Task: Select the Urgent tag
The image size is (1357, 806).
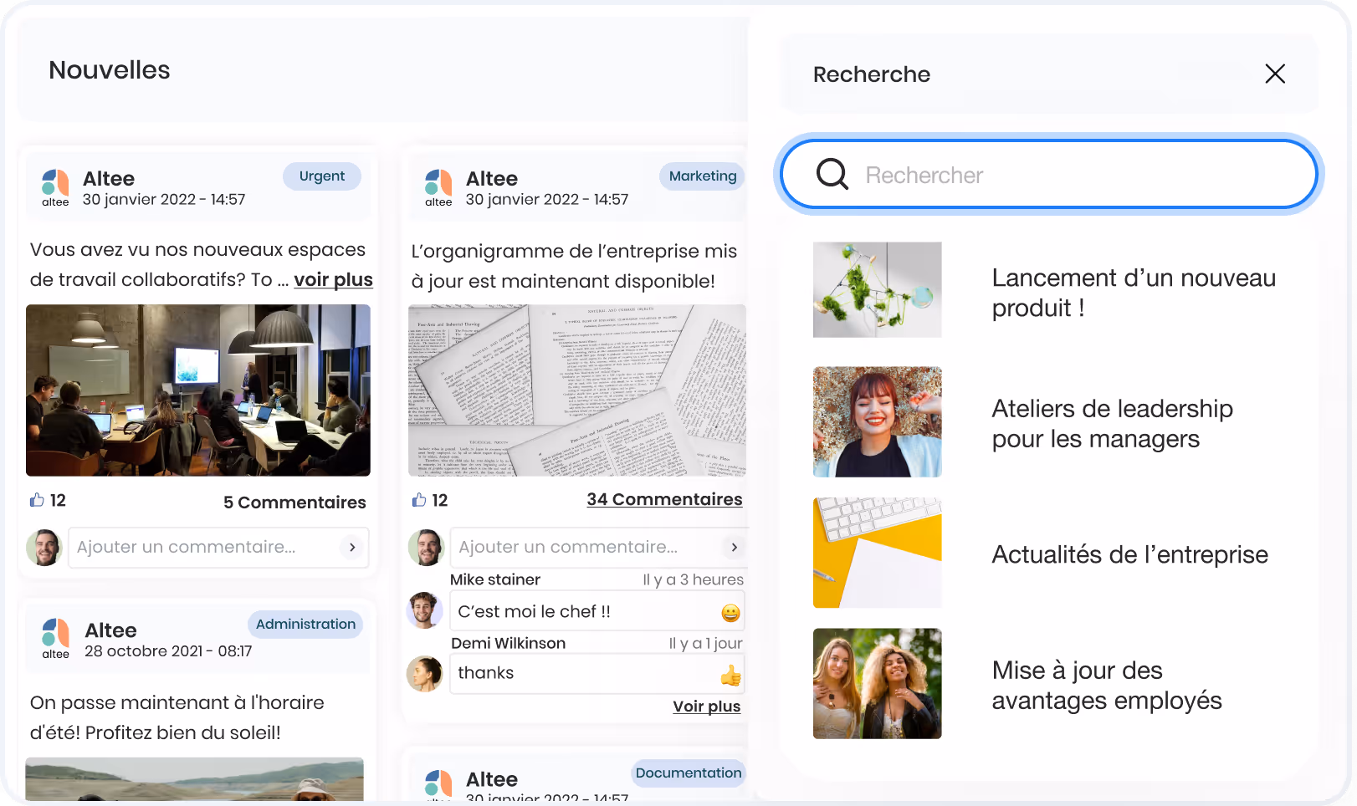Action: [x=322, y=176]
